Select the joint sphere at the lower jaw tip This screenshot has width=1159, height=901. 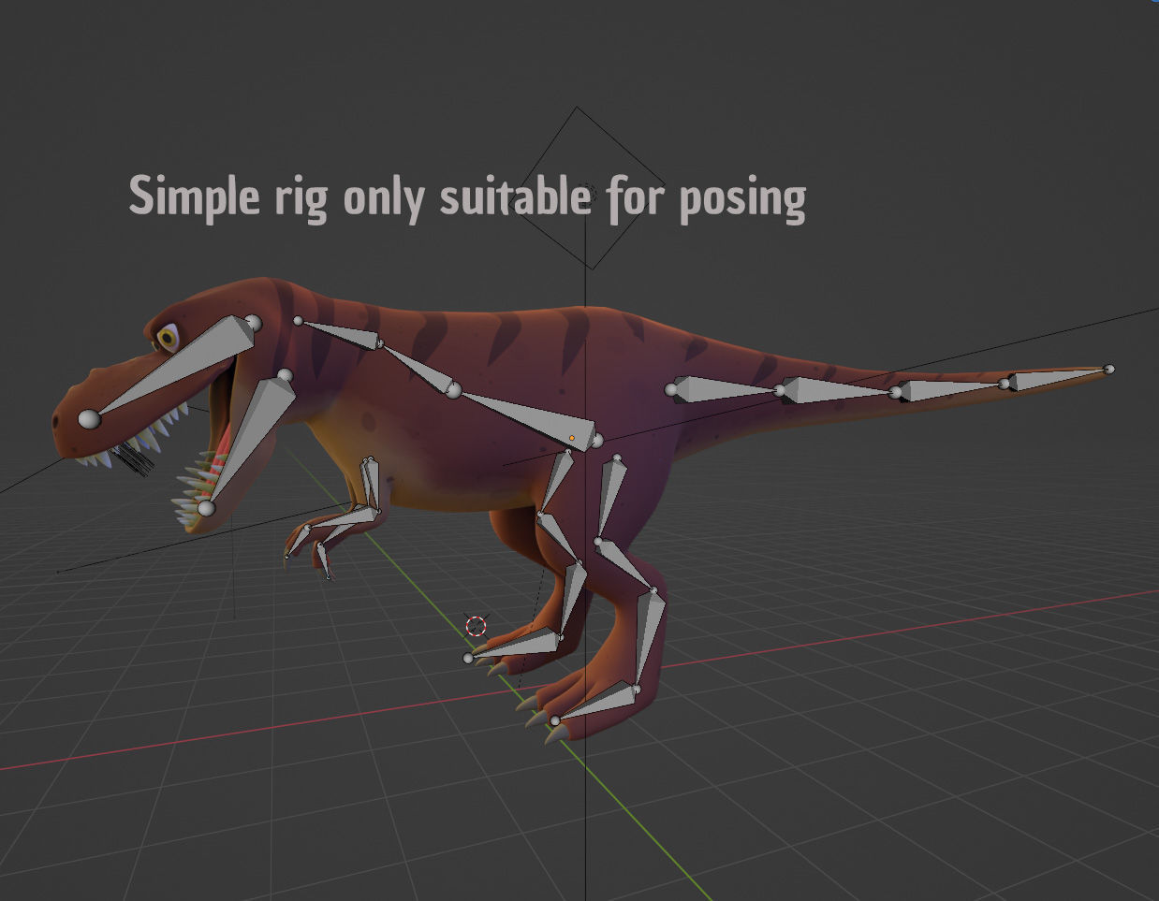pos(206,509)
